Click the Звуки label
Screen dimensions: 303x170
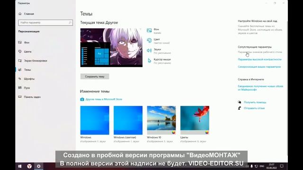pyautogui.click(x=157, y=49)
